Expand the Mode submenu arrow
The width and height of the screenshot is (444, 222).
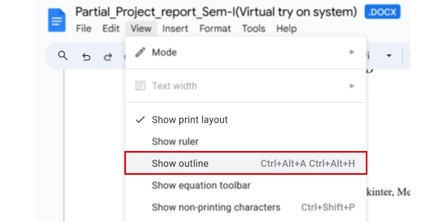pyautogui.click(x=351, y=52)
